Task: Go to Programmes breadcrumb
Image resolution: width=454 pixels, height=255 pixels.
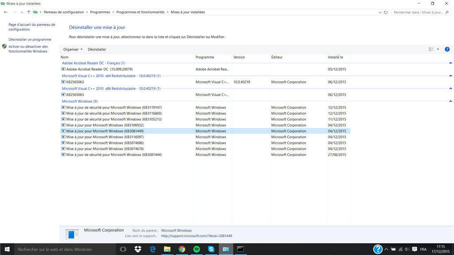Action: click(100, 12)
